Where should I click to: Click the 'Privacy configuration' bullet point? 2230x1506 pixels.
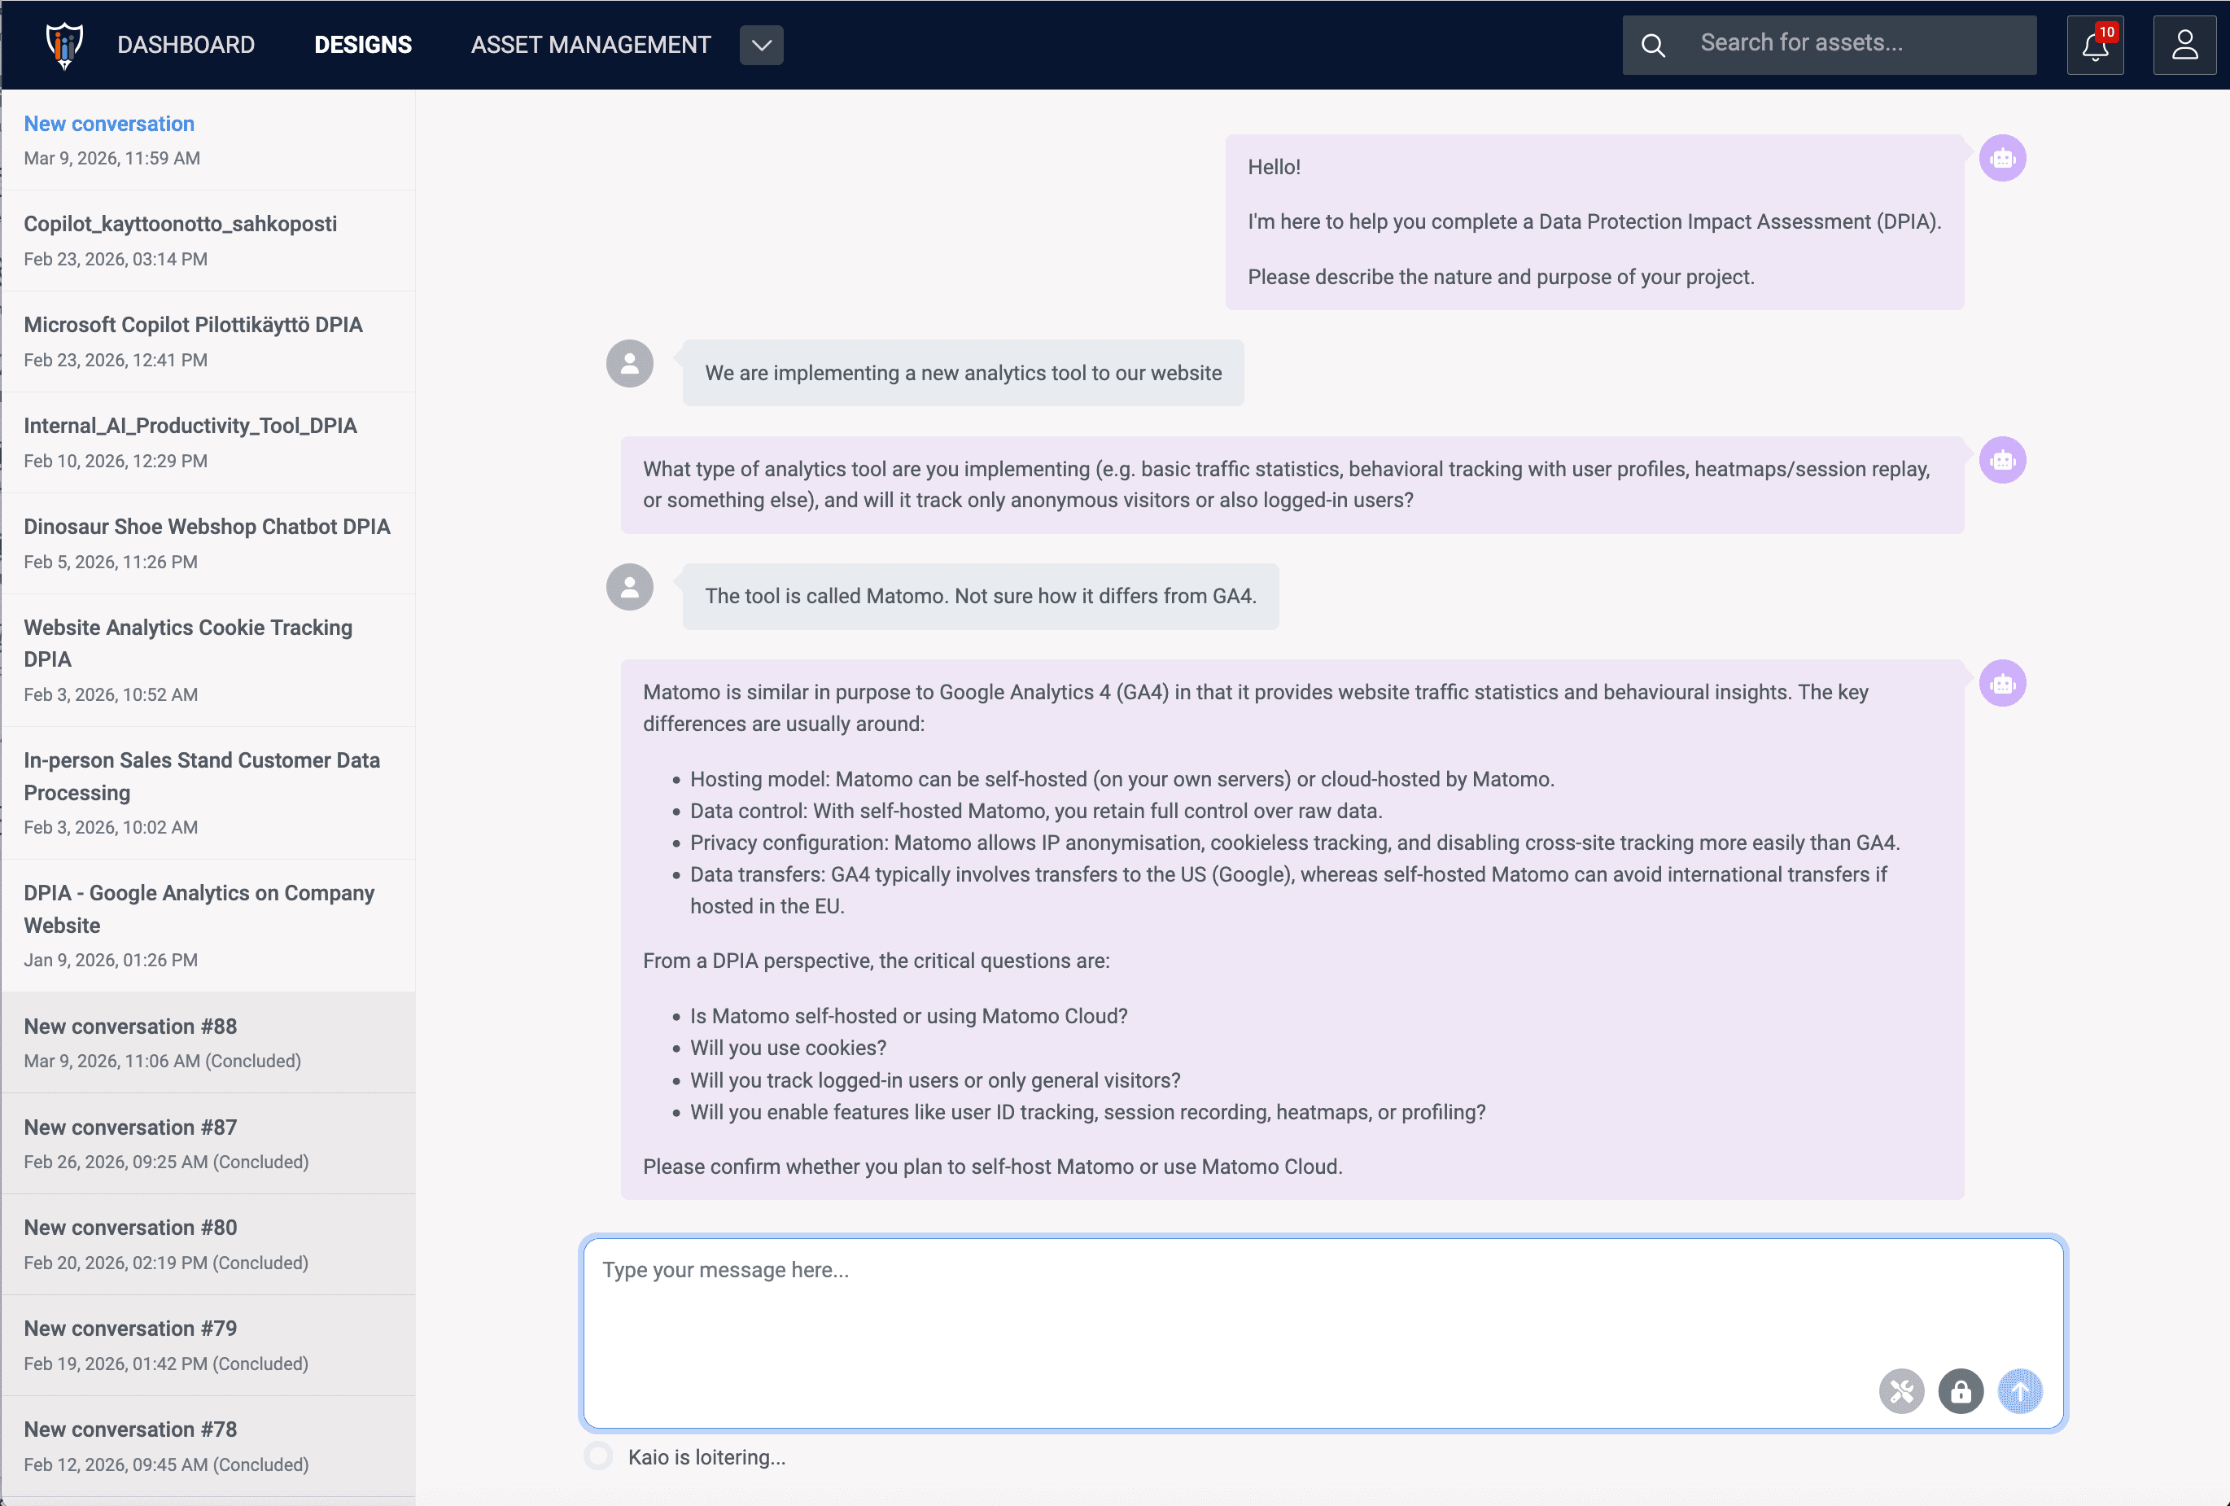pos(1294,843)
